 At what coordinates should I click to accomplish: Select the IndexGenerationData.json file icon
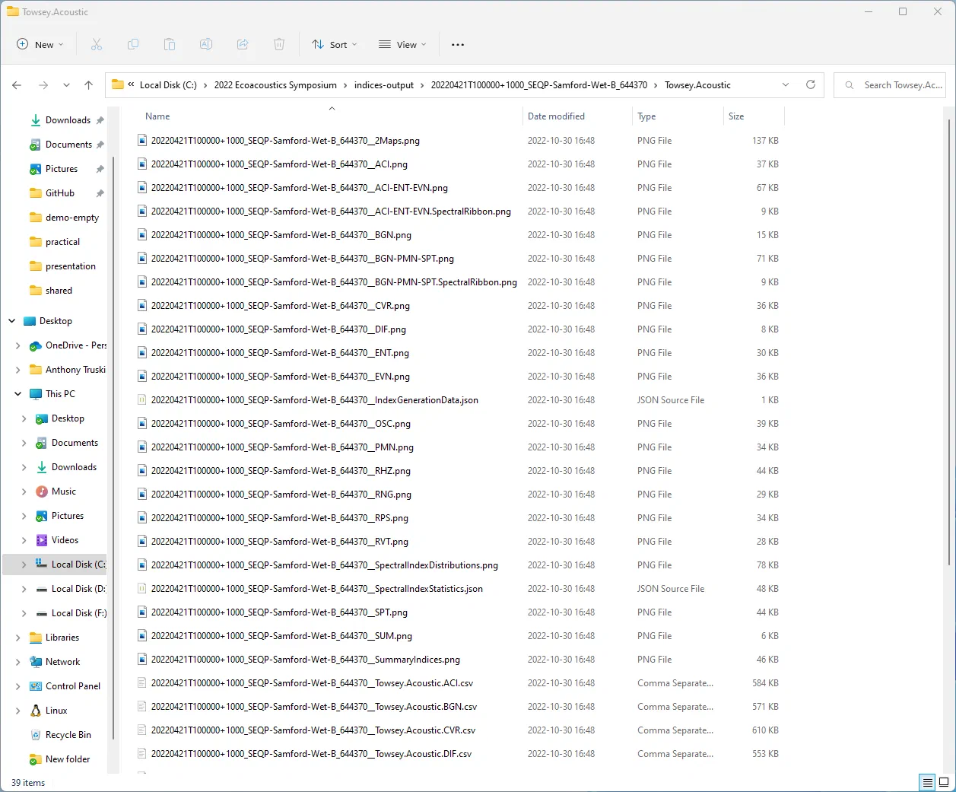(x=141, y=399)
